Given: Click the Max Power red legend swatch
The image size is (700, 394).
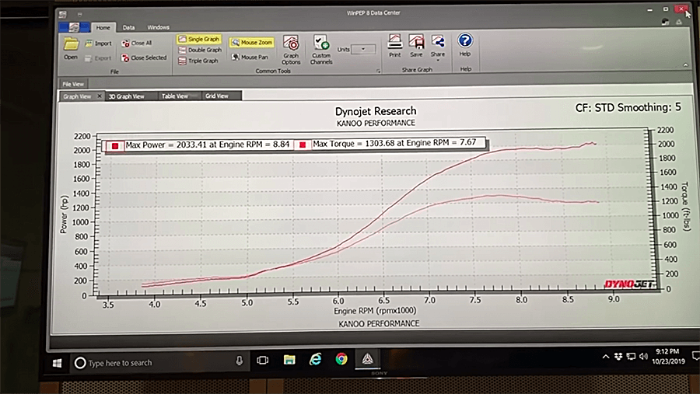Looking at the screenshot, I should [115, 146].
